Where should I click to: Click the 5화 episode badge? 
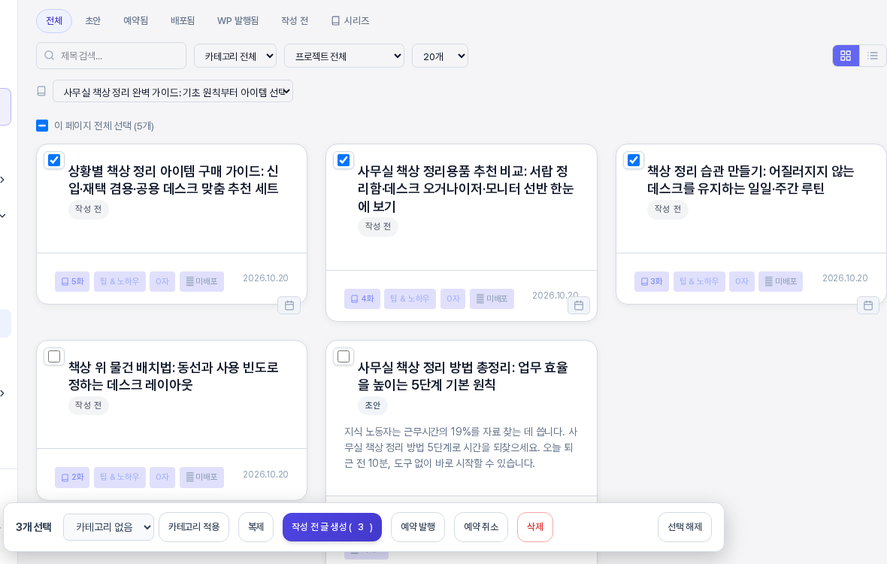click(x=72, y=281)
